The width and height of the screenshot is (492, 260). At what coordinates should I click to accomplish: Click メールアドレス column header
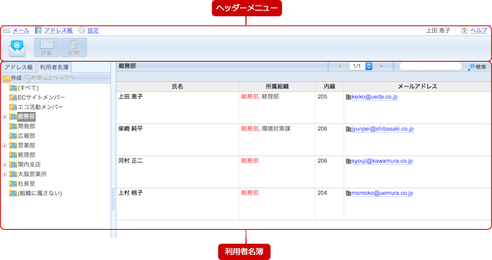[x=417, y=87]
